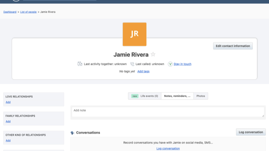Focus the Add note text field
Image resolution: width=269 pixels, height=151 pixels.
point(168,112)
